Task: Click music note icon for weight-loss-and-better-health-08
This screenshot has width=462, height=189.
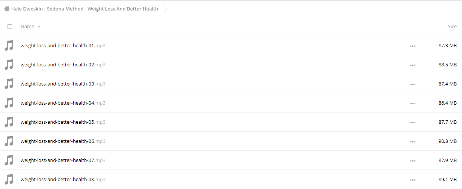Action: pos(9,180)
